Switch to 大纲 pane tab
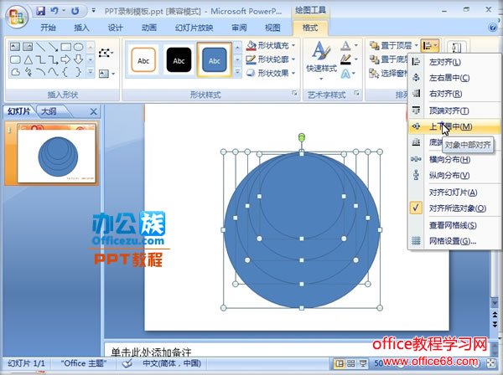503x375 pixels. tap(49, 111)
